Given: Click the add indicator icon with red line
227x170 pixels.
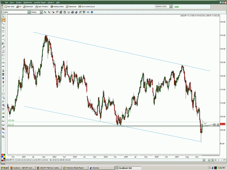Looking at the screenshot, I should [57, 12].
